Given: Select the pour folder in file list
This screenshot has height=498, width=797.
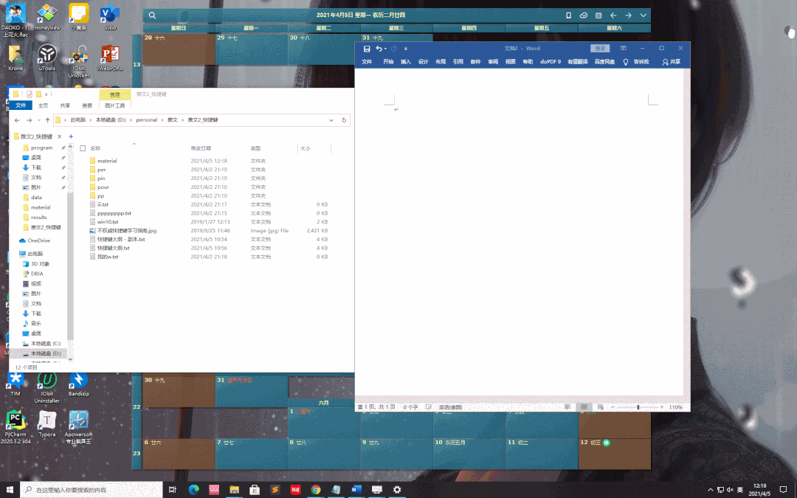Looking at the screenshot, I should tap(103, 187).
